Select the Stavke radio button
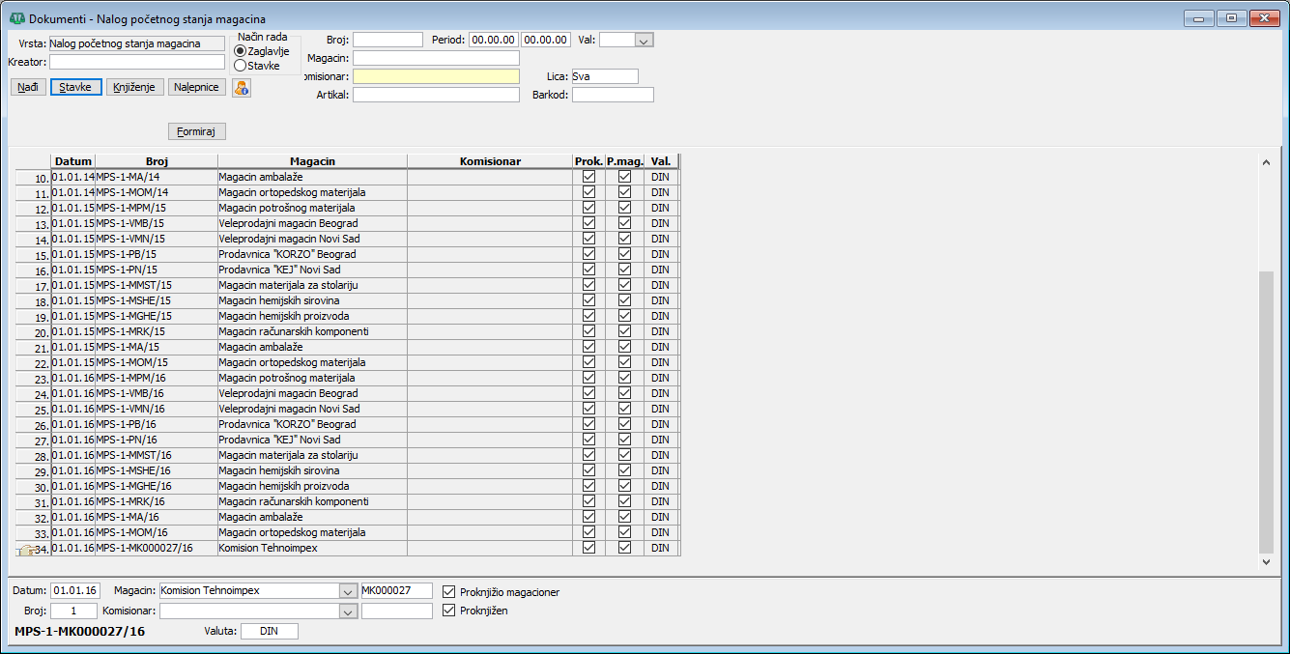The height and width of the screenshot is (654, 1290). coord(241,66)
